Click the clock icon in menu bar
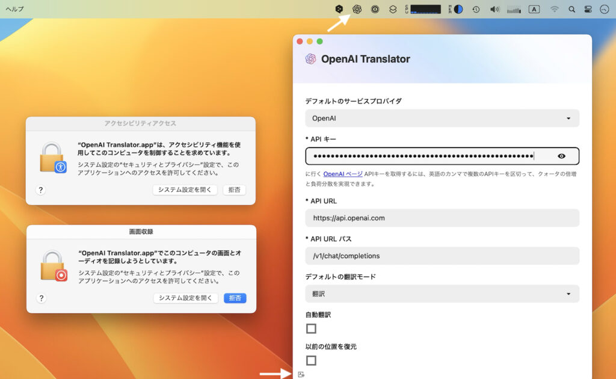616x379 pixels. point(476,9)
